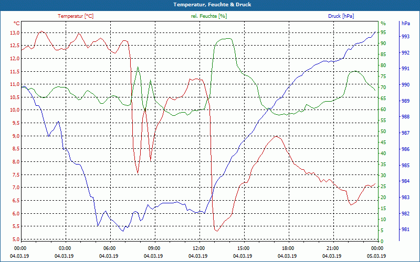The height and width of the screenshot is (262, 420).
Task: Click the green % unit label on humidity axis
Action: [x=383, y=24]
